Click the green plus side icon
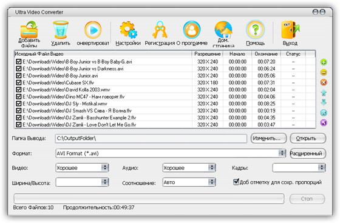 324,62
